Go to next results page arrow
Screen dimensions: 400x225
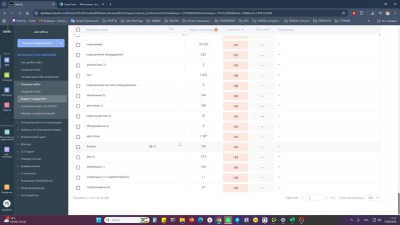tap(326, 197)
